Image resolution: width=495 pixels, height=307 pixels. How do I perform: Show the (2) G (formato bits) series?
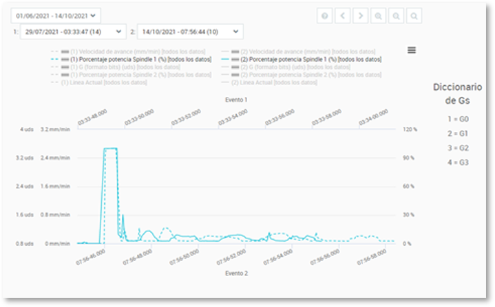point(294,67)
